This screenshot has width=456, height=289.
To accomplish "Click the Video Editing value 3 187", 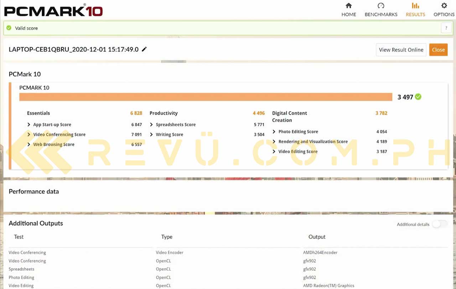I will tap(382, 152).
